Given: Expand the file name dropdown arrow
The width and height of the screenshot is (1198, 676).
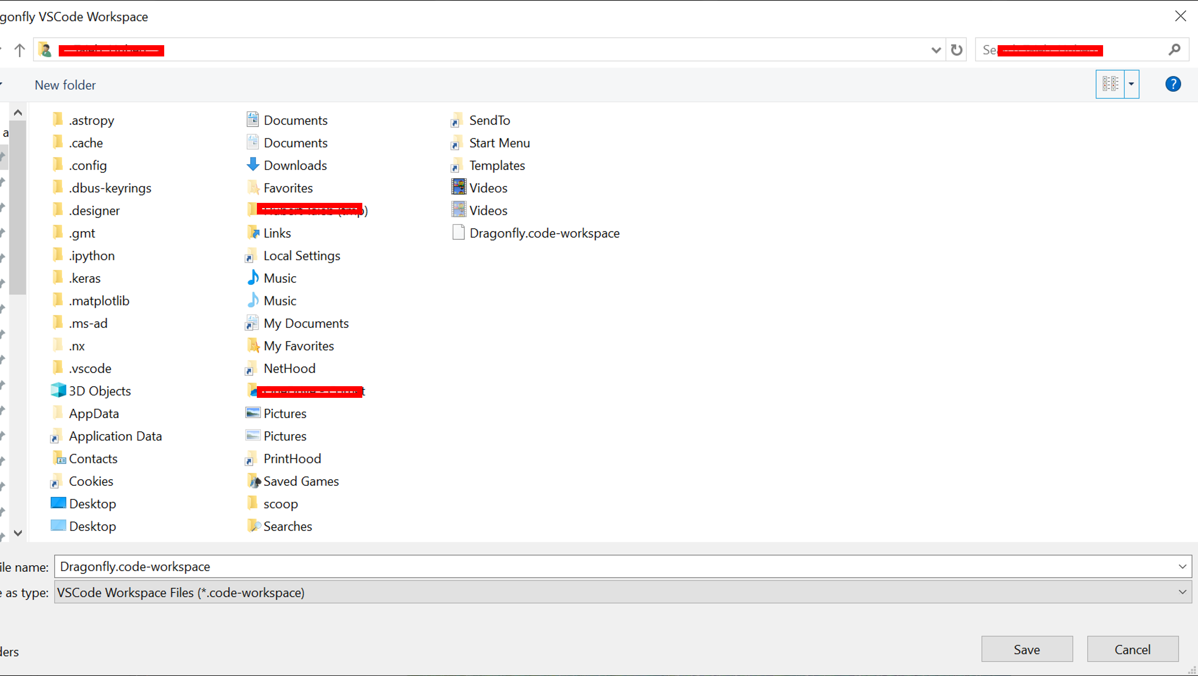Looking at the screenshot, I should (x=1182, y=566).
